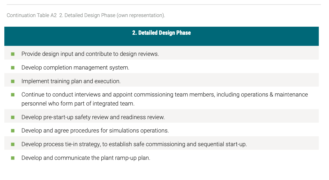This screenshot has height=180, width=329.
Task: Select the 'communicate the plant ramp-up plan' row
Action: (162, 156)
